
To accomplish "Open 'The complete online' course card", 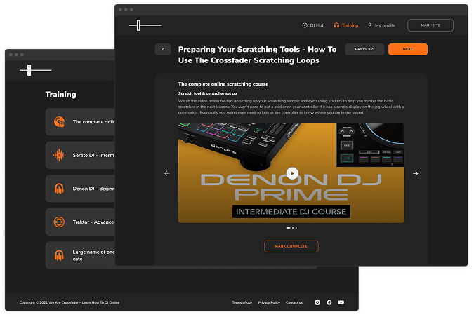I will click(80, 122).
